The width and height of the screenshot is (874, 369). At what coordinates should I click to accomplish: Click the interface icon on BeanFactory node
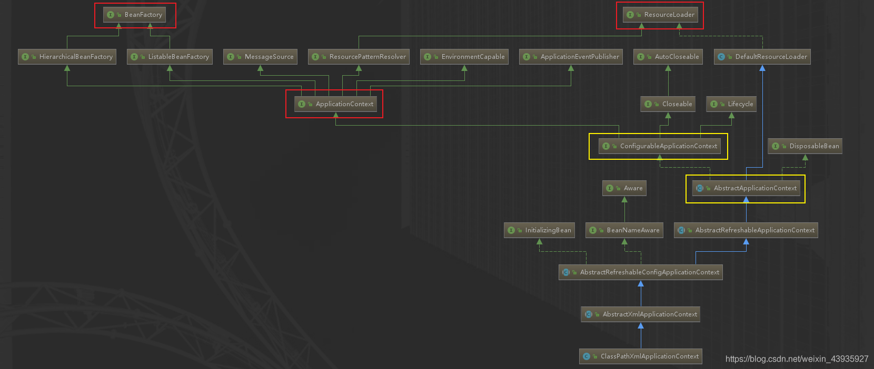111,15
